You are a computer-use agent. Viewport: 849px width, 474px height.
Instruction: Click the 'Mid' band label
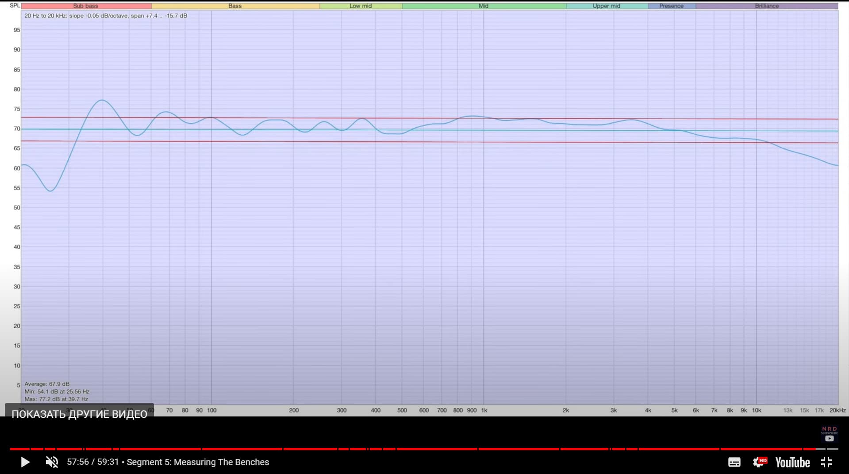[x=484, y=6]
